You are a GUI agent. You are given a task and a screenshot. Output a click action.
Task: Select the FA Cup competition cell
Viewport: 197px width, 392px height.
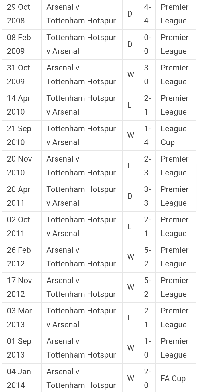(x=173, y=379)
